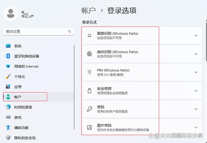Expand 指纹识别 (Windows Hello) chevron
Image resolution: width=207 pixels, height=143 pixels.
(196, 54)
